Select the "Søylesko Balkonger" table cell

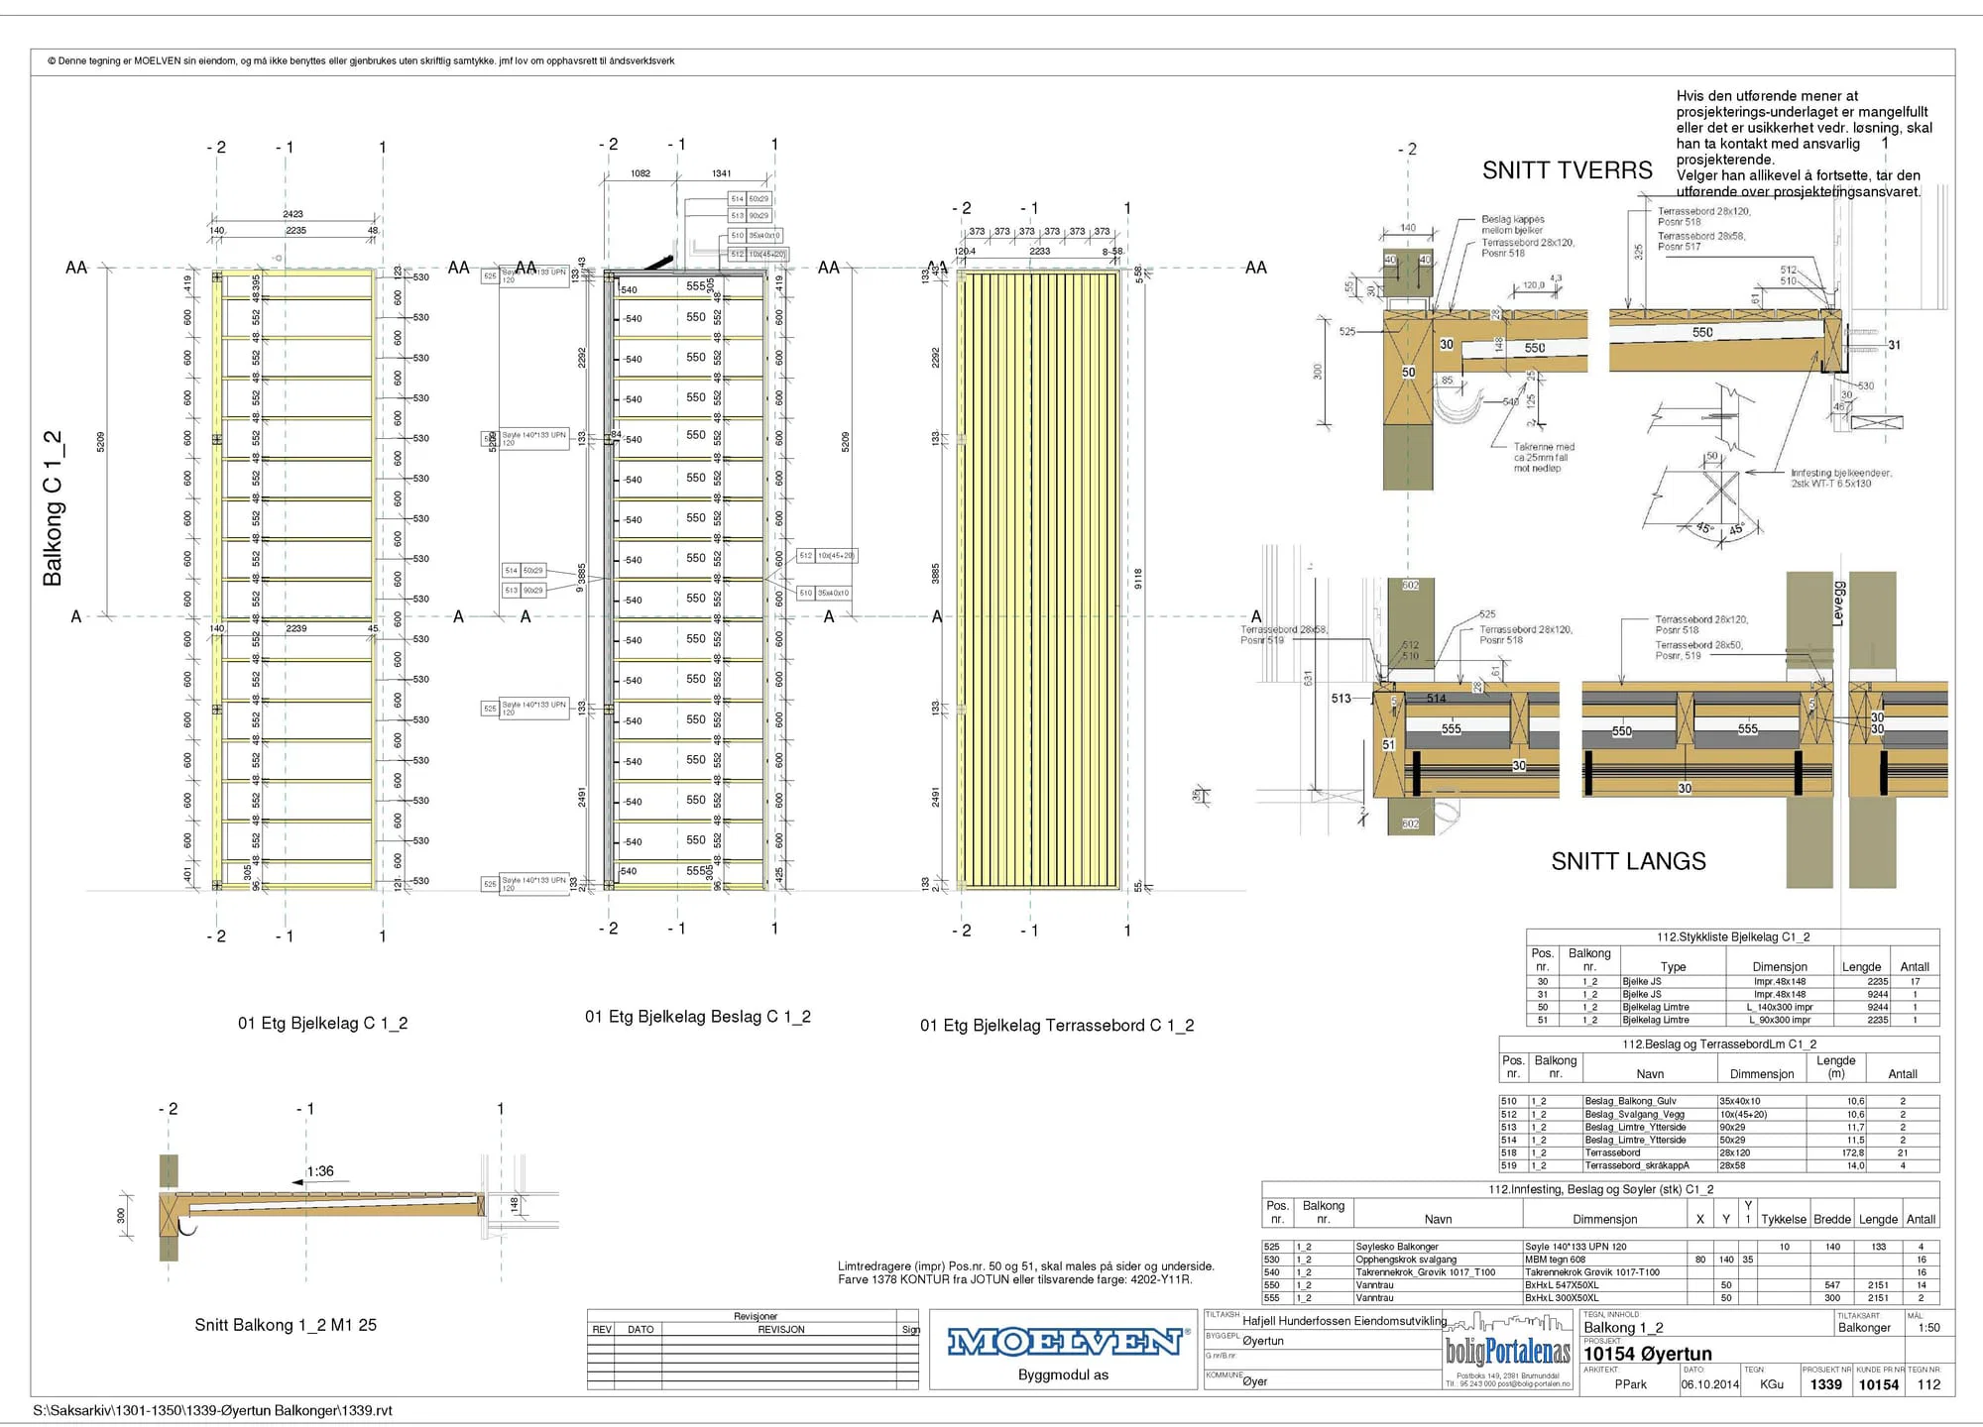pos(1397,1247)
